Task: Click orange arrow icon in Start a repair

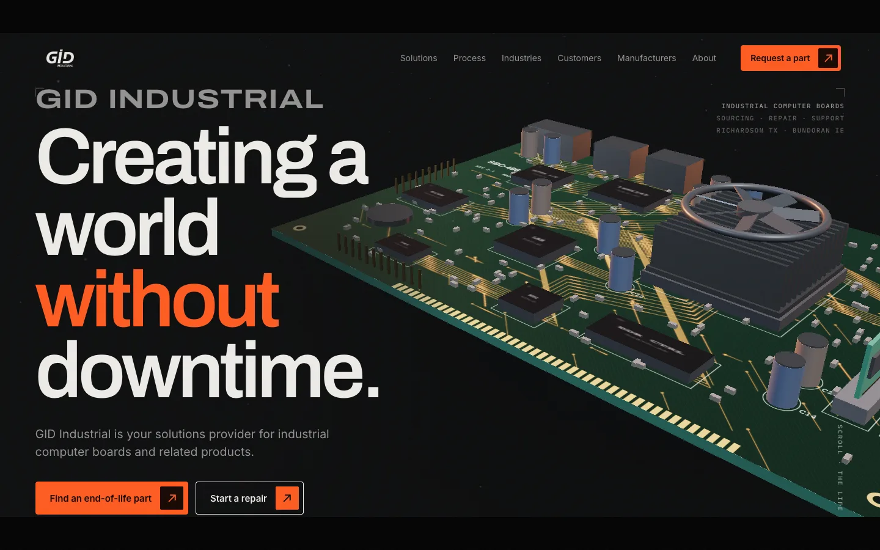Action: [x=287, y=498]
